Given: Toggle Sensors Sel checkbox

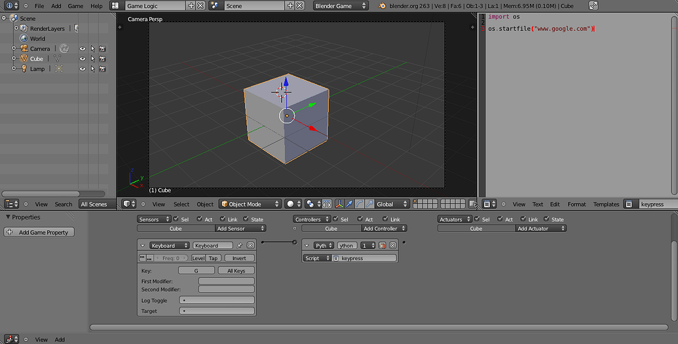Looking at the screenshot, I should [x=176, y=219].
